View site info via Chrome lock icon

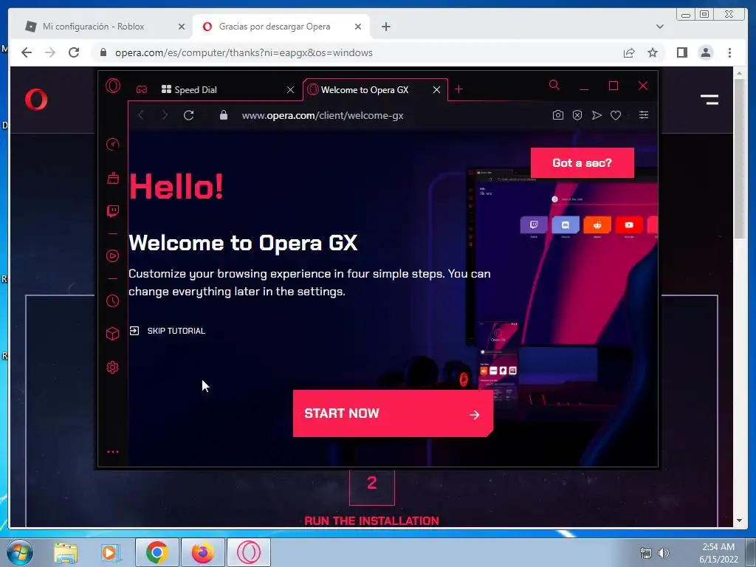tap(103, 52)
